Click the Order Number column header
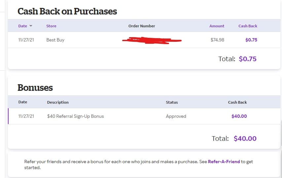Screen dimensions: 282x178 click(x=142, y=26)
